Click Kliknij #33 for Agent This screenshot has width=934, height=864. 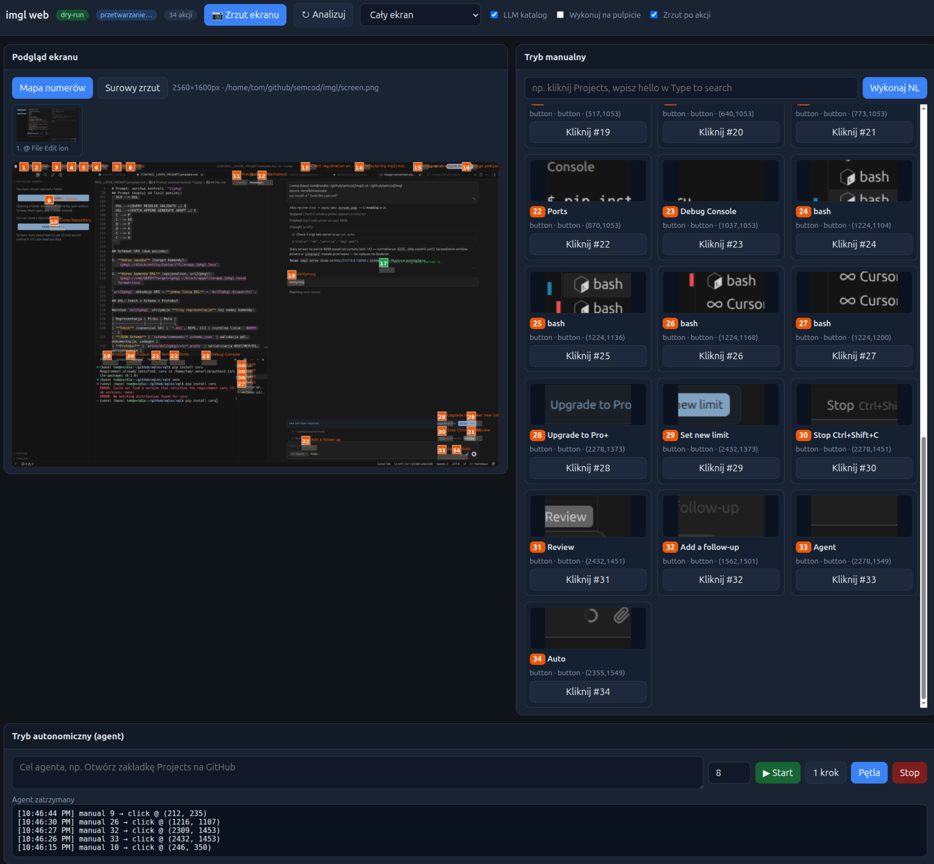tap(854, 580)
